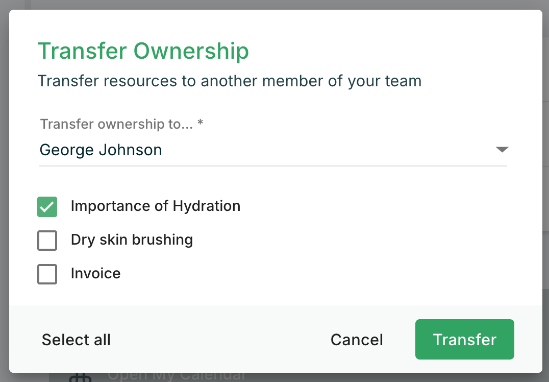Click the Importance of Hydration label
Viewport: 549px width, 382px height.
(156, 206)
